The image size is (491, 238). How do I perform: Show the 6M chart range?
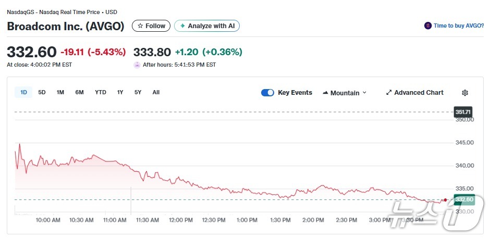click(79, 92)
